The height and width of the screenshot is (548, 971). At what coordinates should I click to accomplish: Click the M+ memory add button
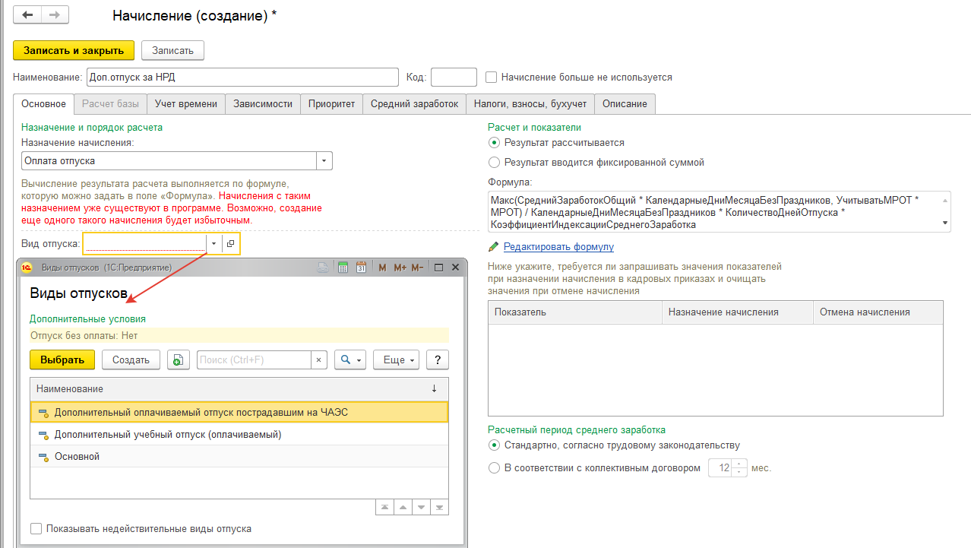click(400, 268)
